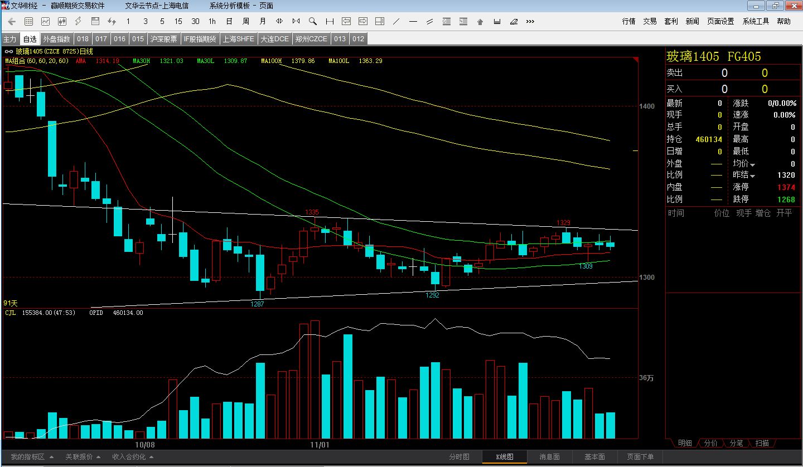Viewport: 803px width, 467px height.
Task: Switch to the 沪深股票 tab
Action: coord(164,39)
